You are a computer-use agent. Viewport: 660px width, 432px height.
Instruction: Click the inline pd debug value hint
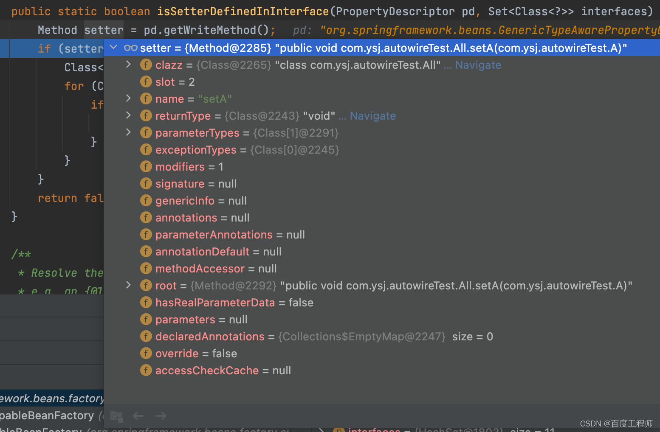476,30
